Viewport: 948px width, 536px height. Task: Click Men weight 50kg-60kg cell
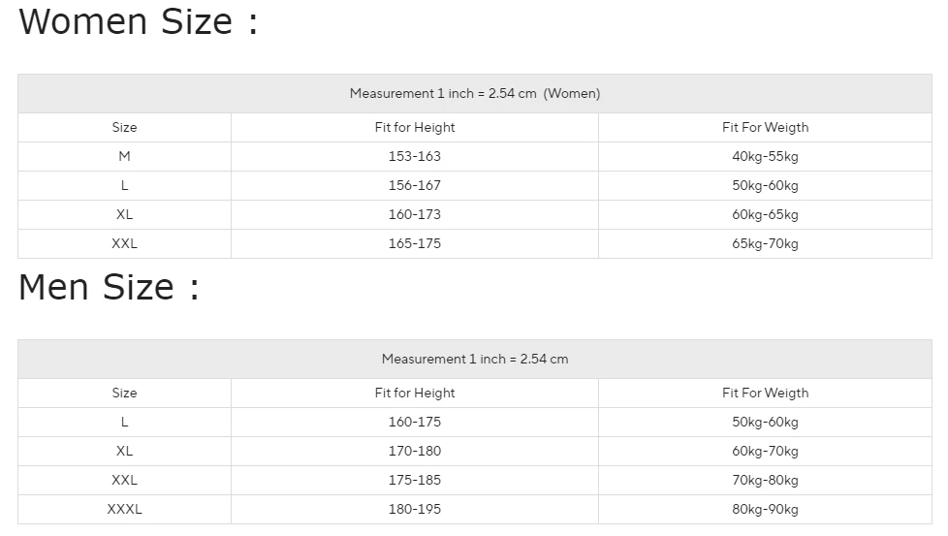pyautogui.click(x=765, y=423)
